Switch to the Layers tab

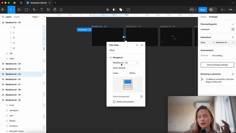click(x=8, y=17)
